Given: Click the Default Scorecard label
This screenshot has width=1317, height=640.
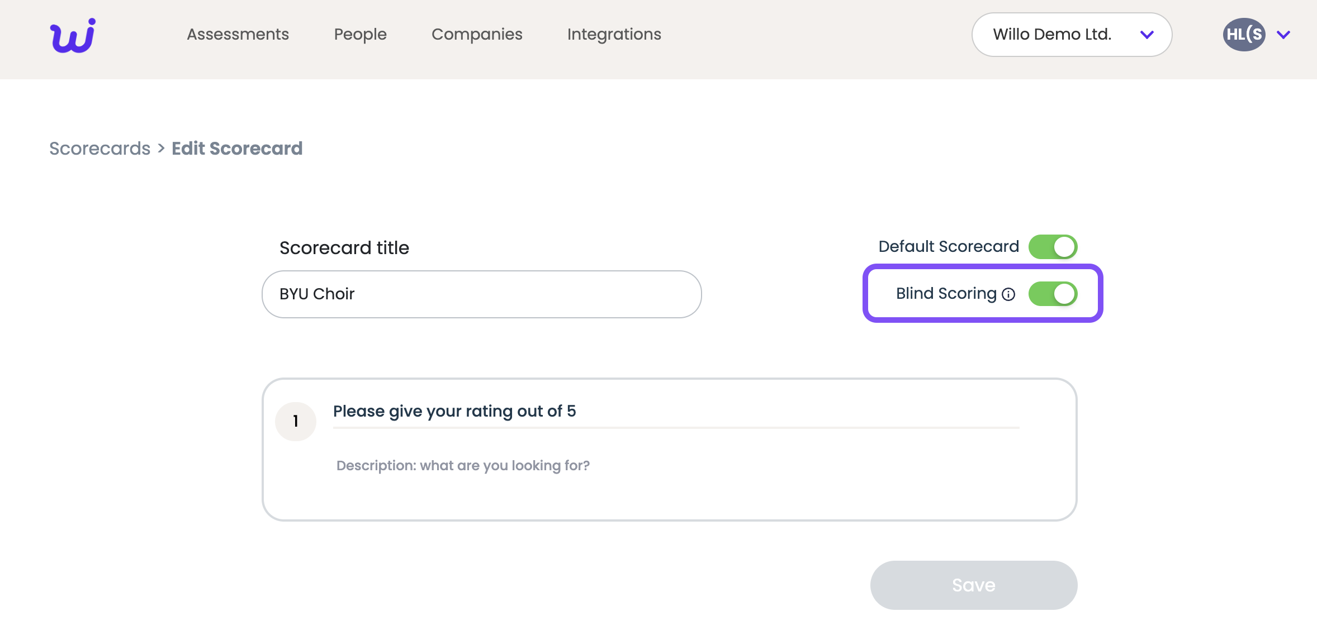Looking at the screenshot, I should click(949, 247).
